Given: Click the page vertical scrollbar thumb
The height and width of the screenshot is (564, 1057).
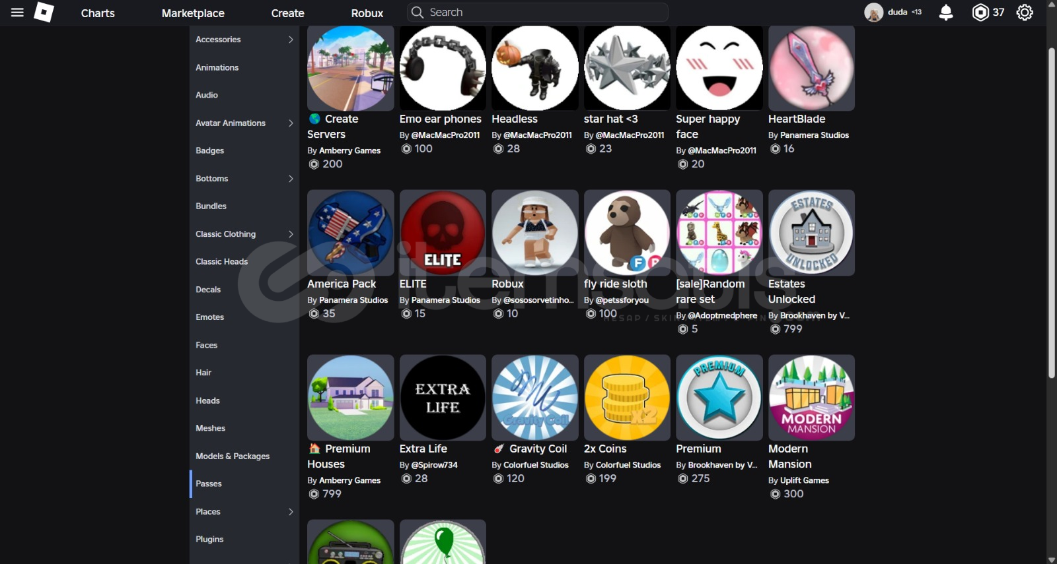Looking at the screenshot, I should click(x=1052, y=212).
